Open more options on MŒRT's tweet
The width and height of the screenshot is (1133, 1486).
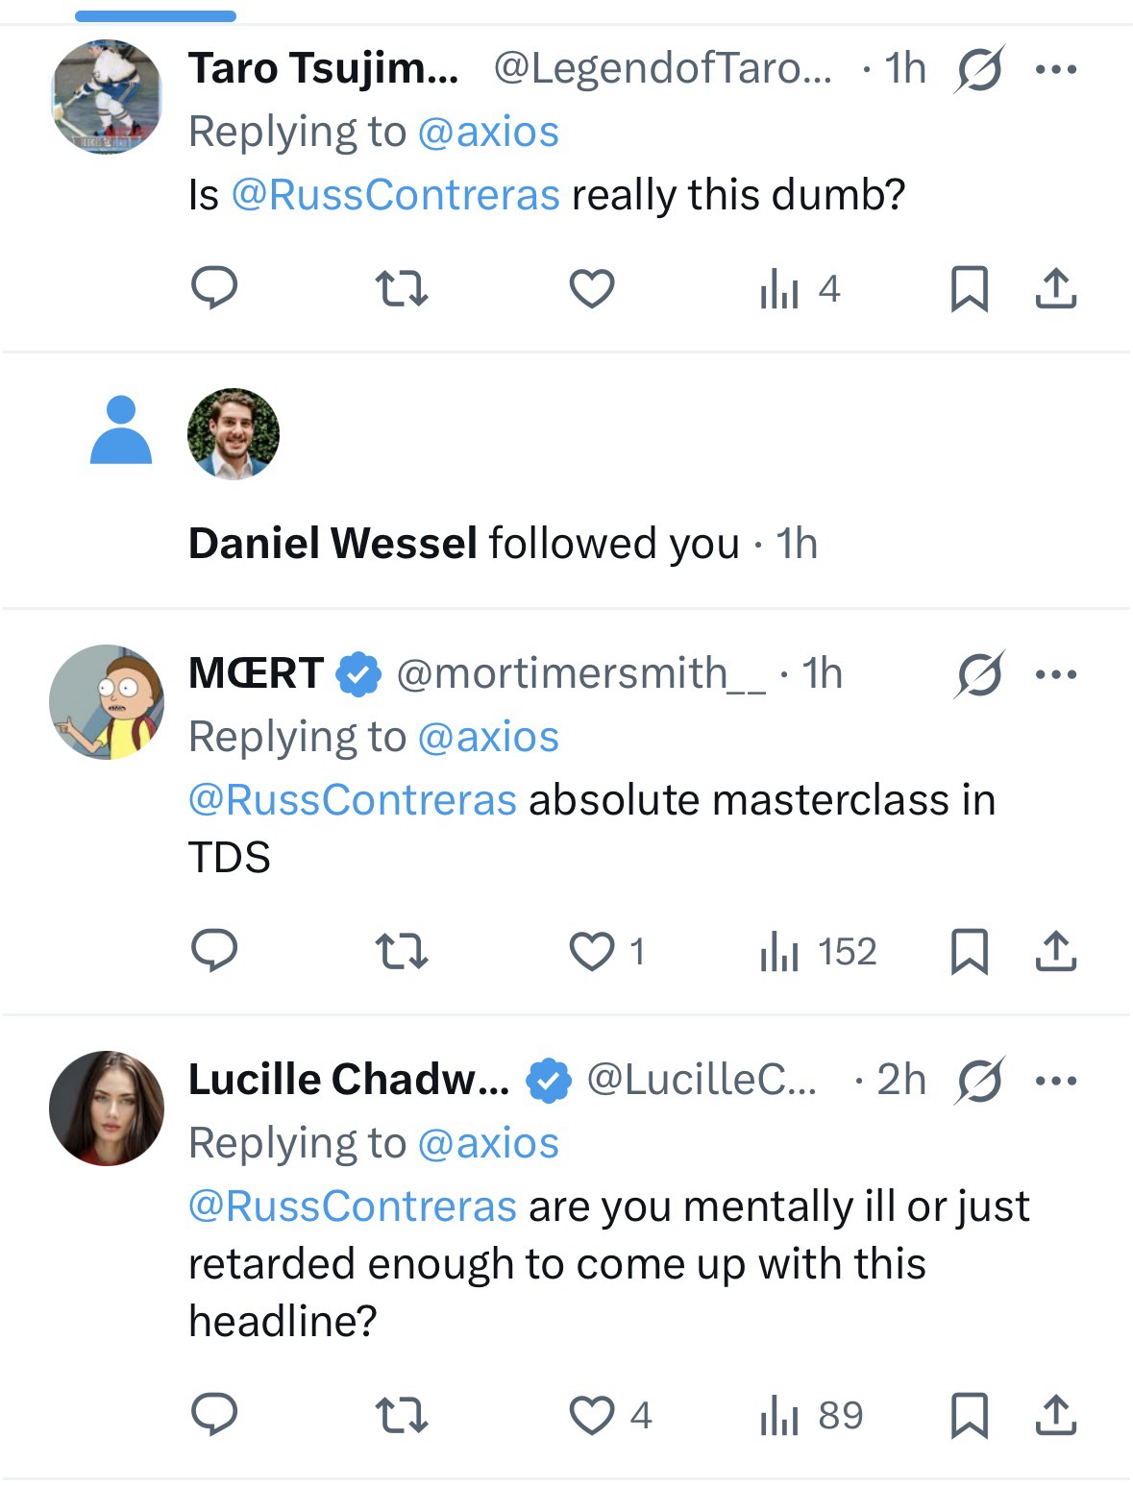pyautogui.click(x=1056, y=674)
